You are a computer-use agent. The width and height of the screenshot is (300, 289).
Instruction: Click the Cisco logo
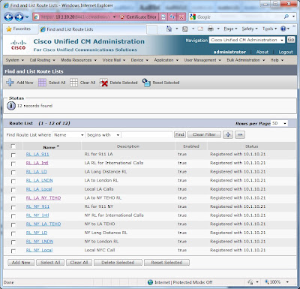click(19, 45)
